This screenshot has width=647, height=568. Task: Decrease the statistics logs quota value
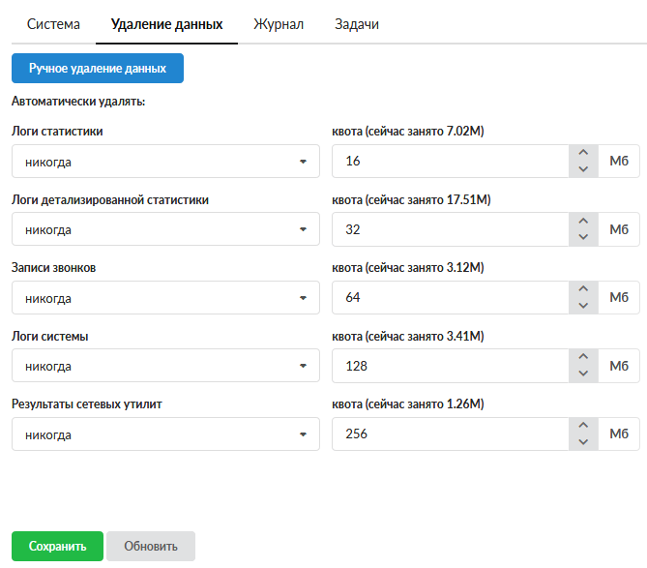click(x=582, y=169)
